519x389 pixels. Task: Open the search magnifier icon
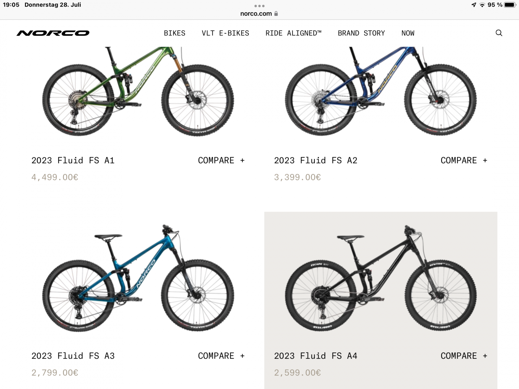click(499, 33)
